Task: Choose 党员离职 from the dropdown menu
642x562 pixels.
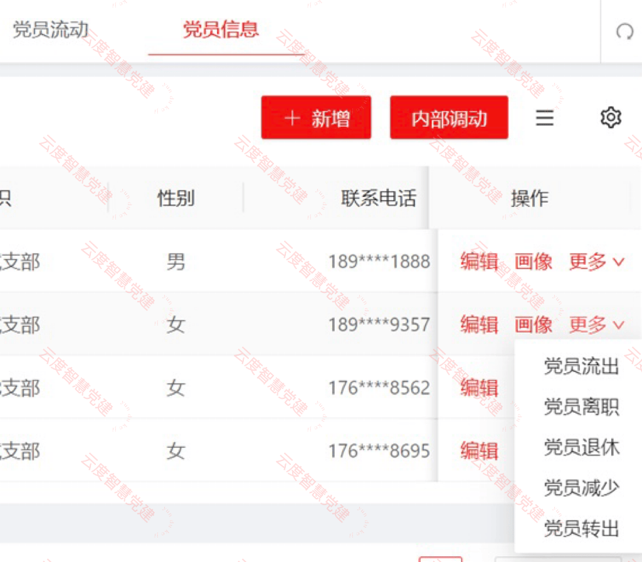Action: point(581,406)
